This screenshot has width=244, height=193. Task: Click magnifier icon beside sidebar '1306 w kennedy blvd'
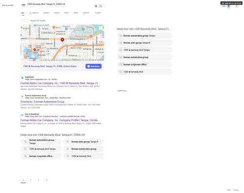pos(121,72)
